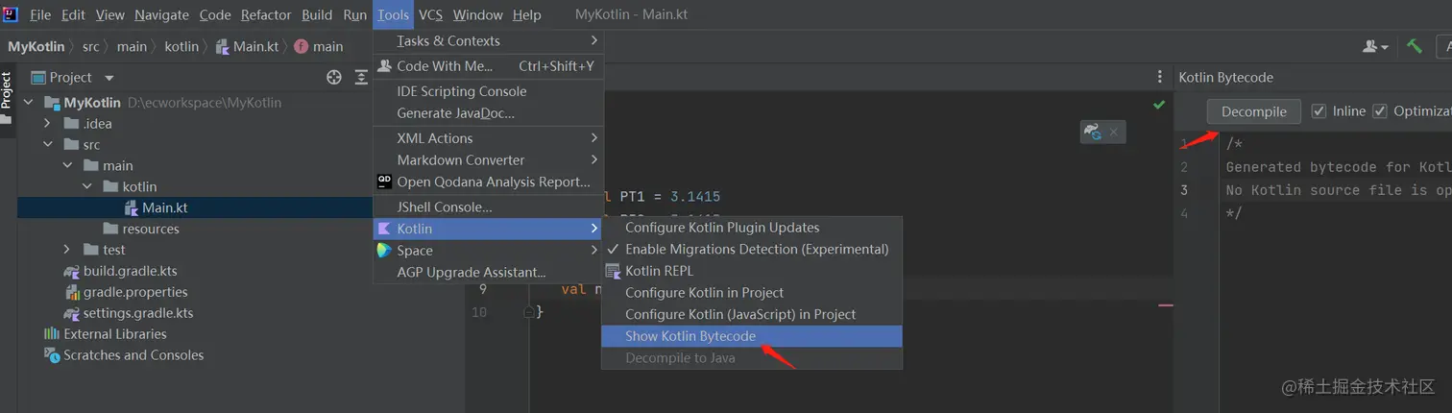The width and height of the screenshot is (1452, 413).
Task: Expand the .idea folder
Action: [47, 123]
